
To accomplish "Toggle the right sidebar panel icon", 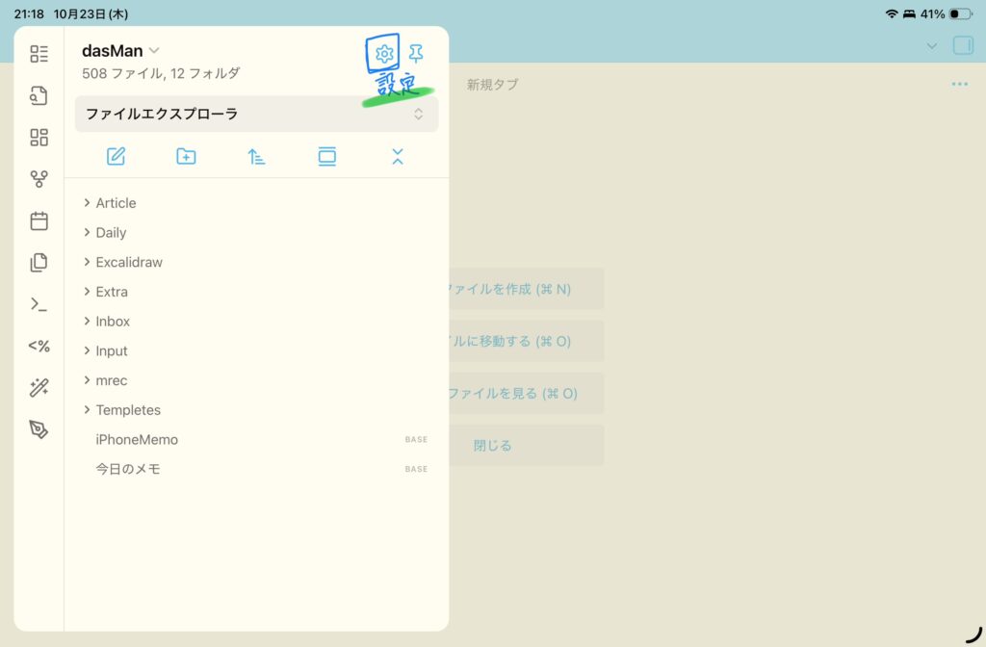I will 962,45.
